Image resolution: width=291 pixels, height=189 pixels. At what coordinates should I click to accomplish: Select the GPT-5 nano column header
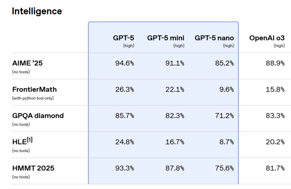click(x=214, y=38)
